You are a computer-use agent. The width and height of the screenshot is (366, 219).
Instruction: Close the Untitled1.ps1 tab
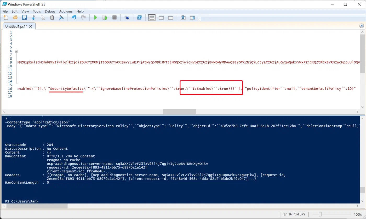31,26
